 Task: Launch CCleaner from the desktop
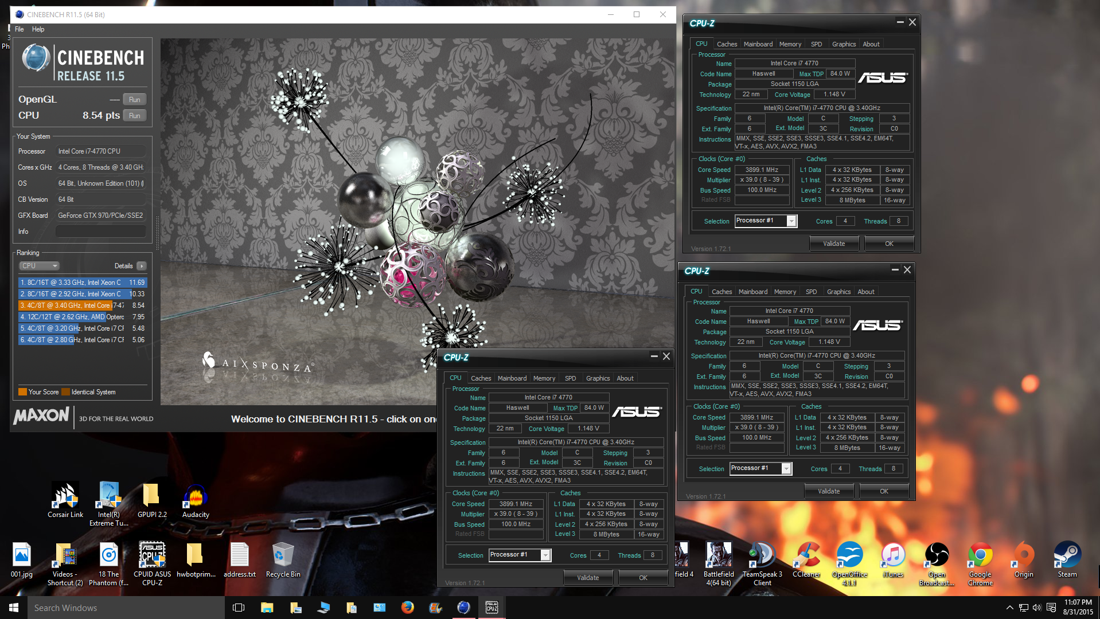point(806,560)
